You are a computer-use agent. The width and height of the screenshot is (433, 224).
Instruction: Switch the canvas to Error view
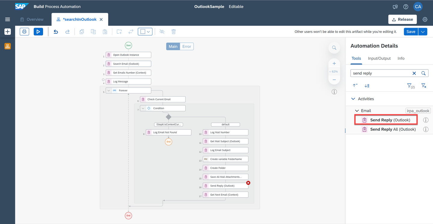click(x=187, y=46)
